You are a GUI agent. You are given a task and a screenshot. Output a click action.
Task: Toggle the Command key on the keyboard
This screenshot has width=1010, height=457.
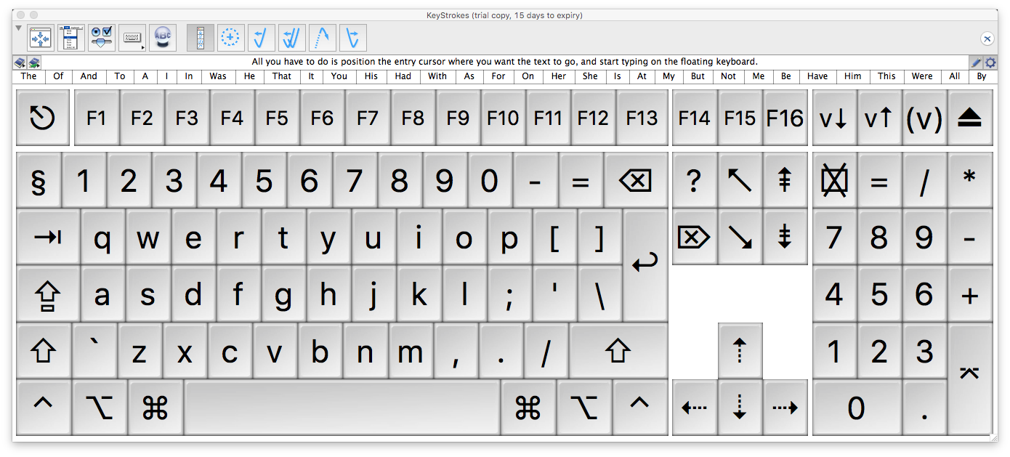coord(155,408)
